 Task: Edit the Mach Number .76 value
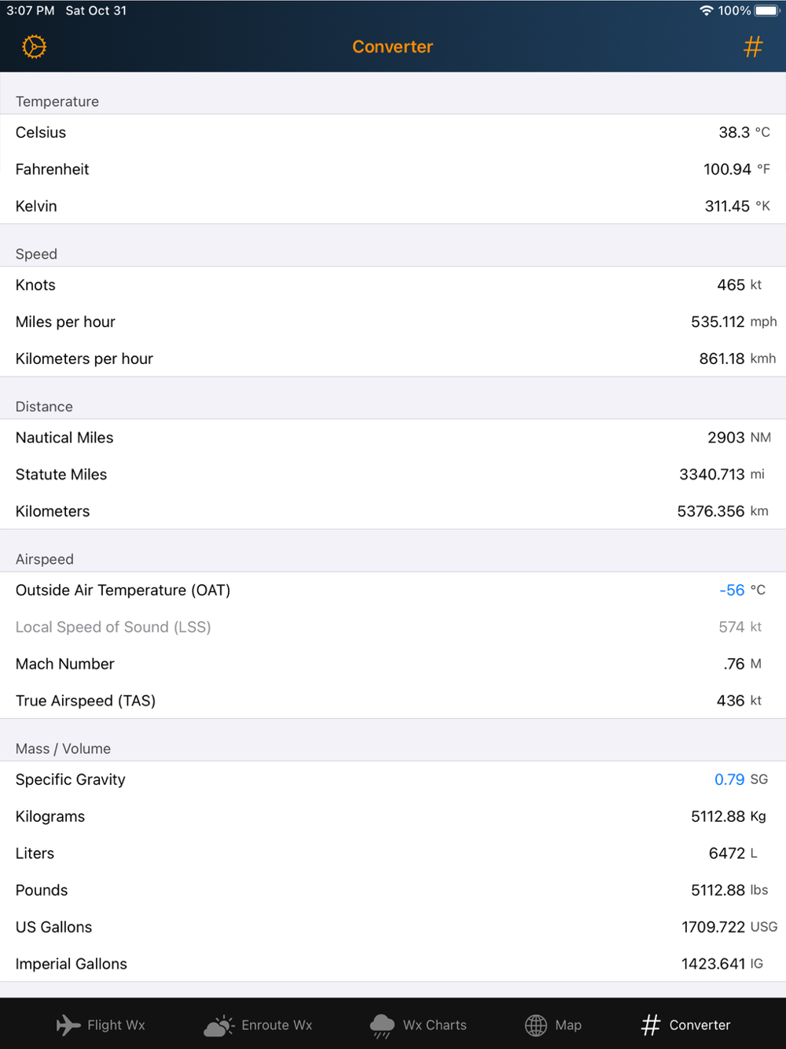pyautogui.click(x=734, y=664)
